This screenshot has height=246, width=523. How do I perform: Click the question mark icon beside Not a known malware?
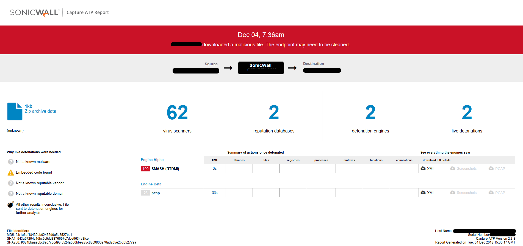tap(11, 162)
